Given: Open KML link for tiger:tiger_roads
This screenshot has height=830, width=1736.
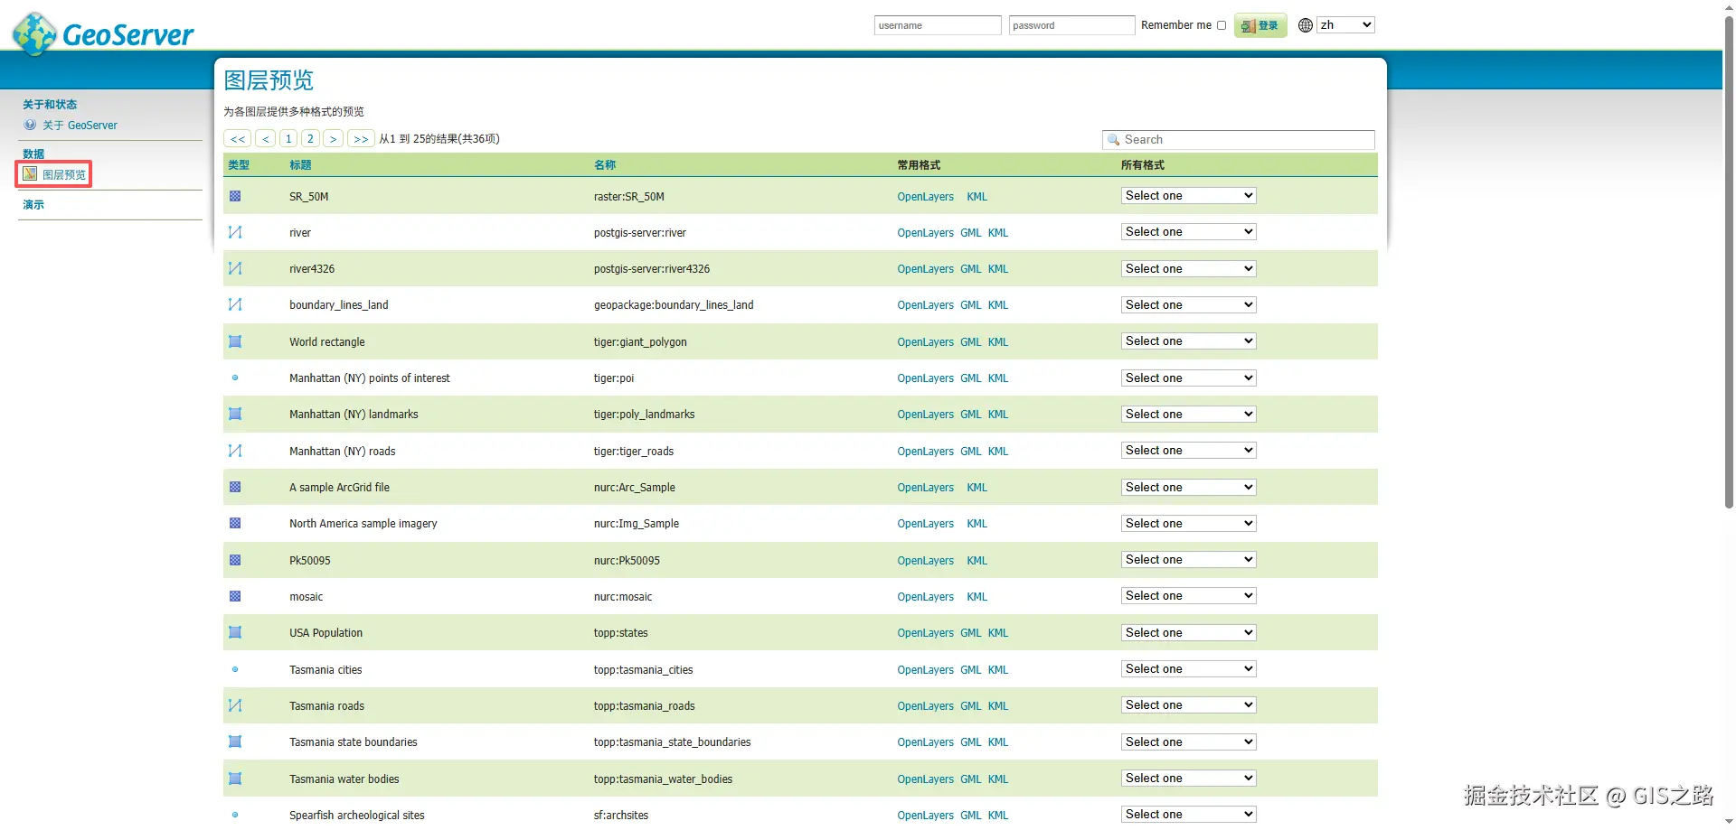Looking at the screenshot, I should pyautogui.click(x=998, y=452).
